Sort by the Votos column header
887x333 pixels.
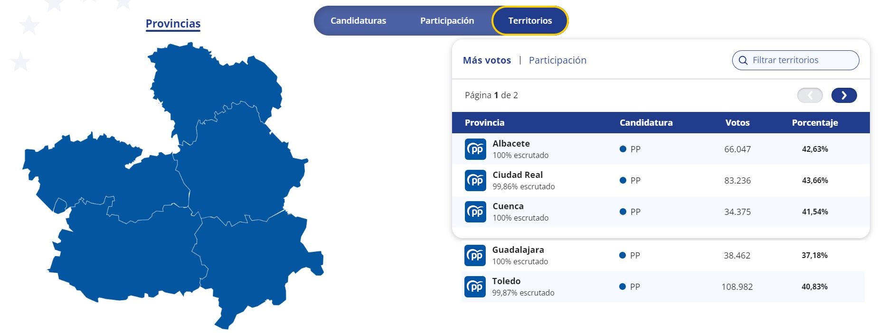[x=737, y=123]
